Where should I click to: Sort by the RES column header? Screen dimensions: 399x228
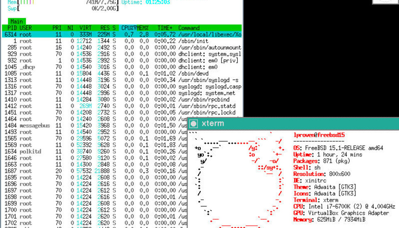(105, 28)
